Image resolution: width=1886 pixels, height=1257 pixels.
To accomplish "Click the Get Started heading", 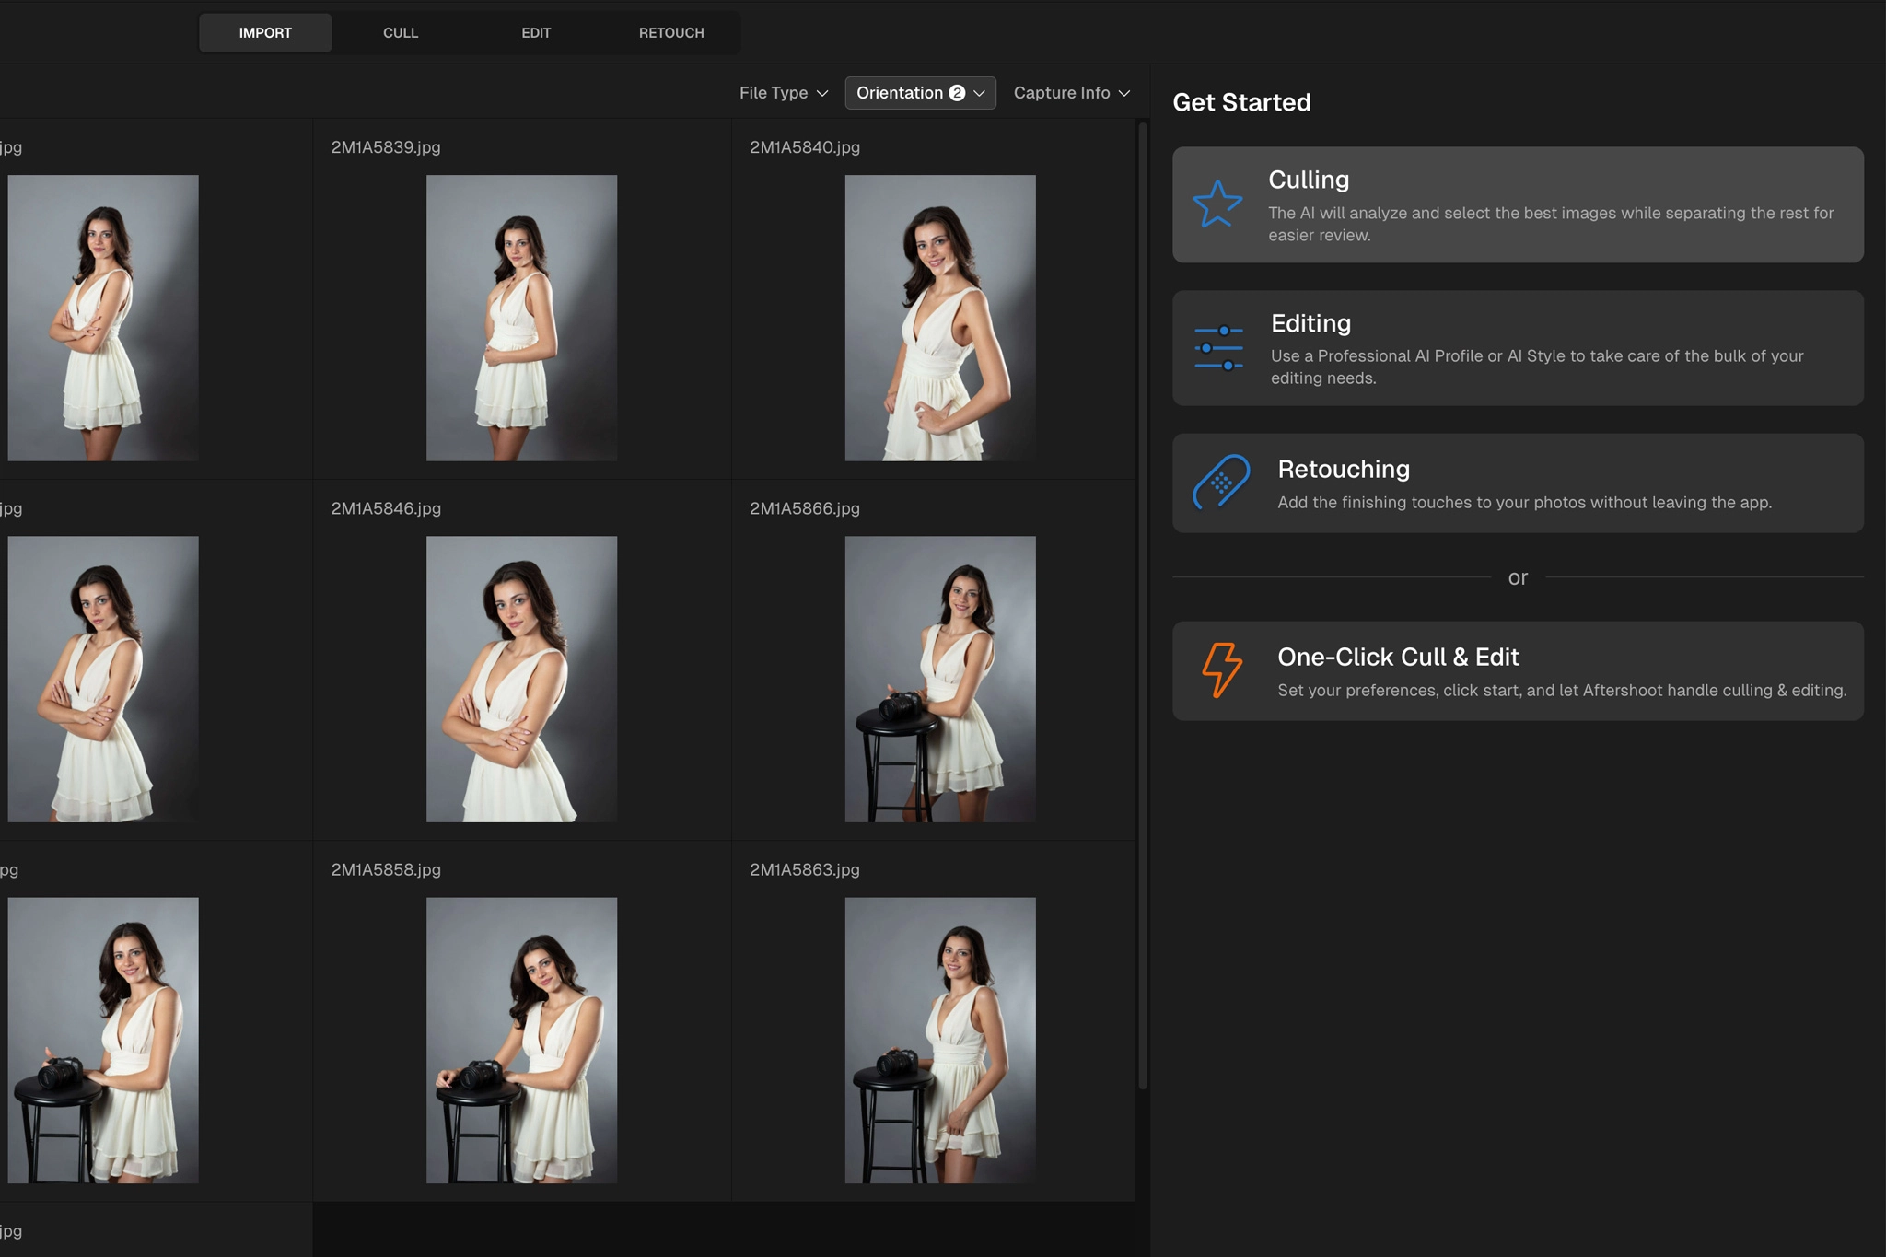I will click(1241, 102).
